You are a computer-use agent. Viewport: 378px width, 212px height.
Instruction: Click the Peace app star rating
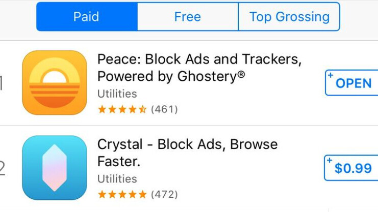tap(122, 109)
